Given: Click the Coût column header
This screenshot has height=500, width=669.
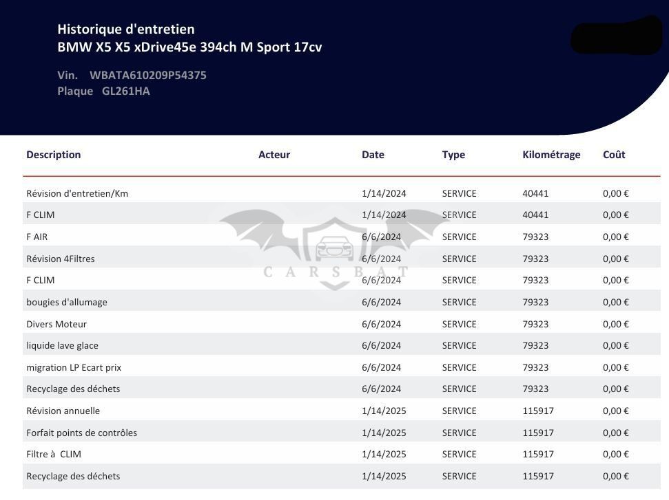Looking at the screenshot, I should pos(614,155).
